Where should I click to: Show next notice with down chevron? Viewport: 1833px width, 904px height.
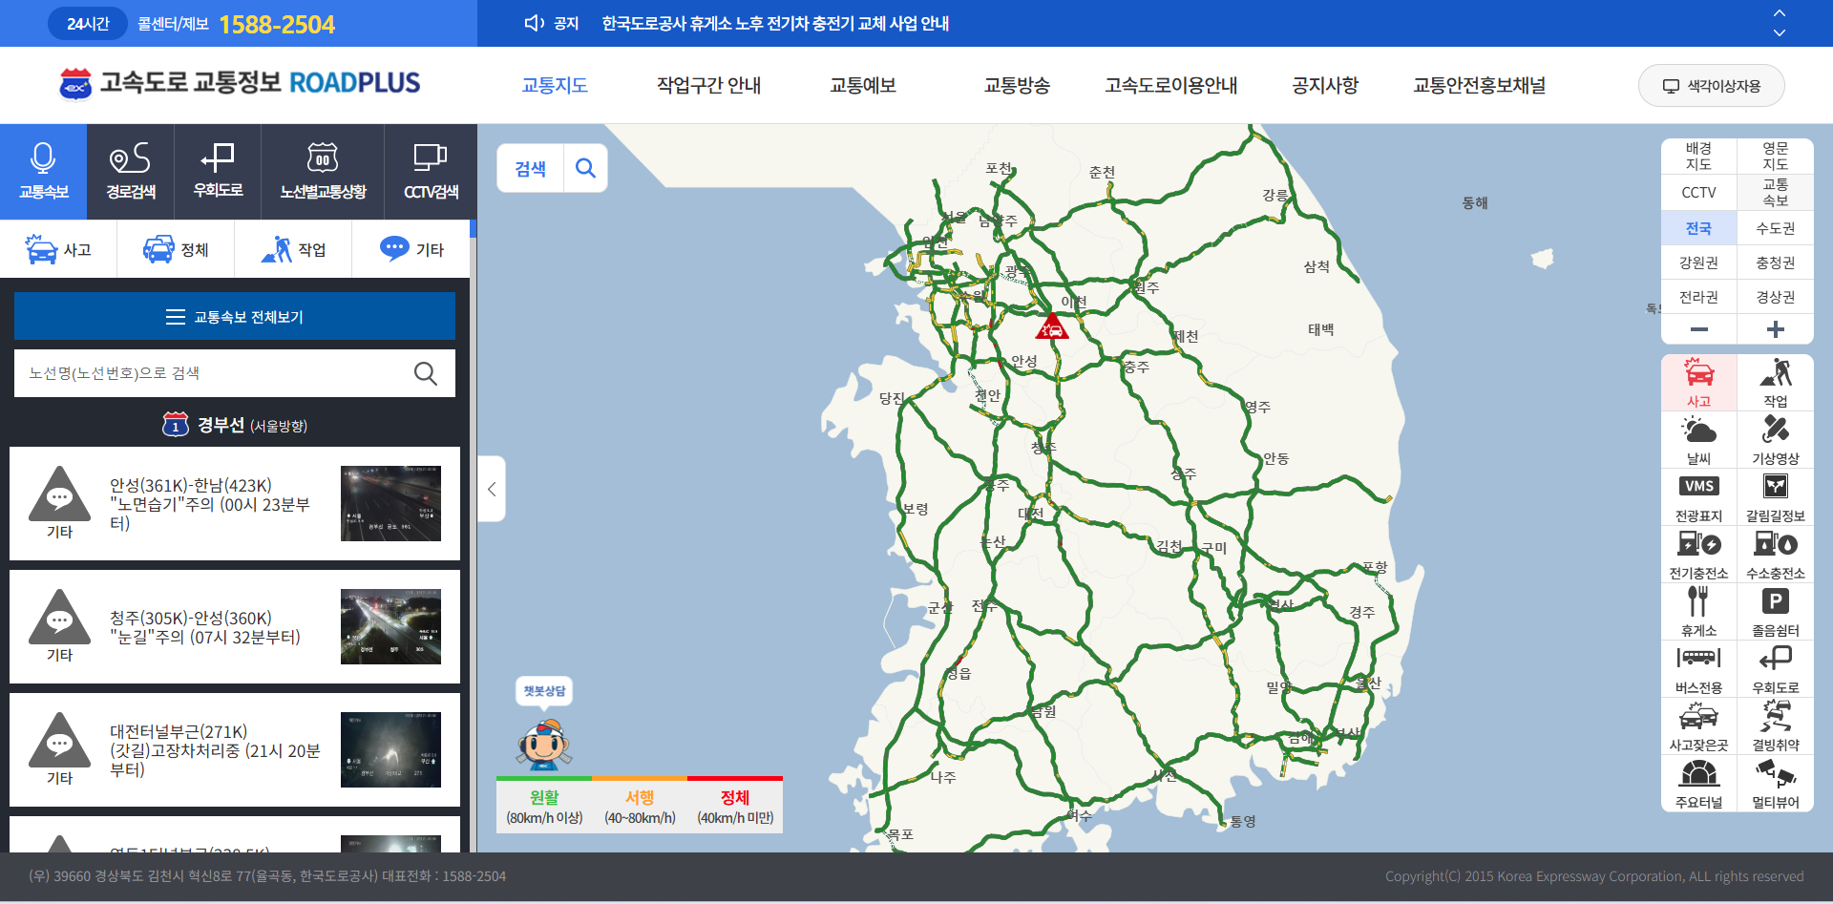click(x=1780, y=32)
